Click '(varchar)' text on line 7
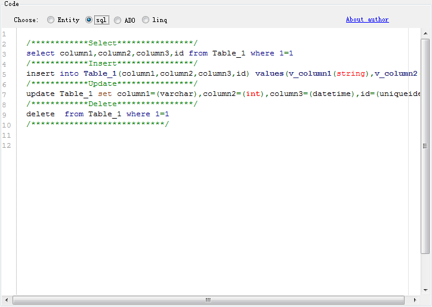 coord(177,94)
